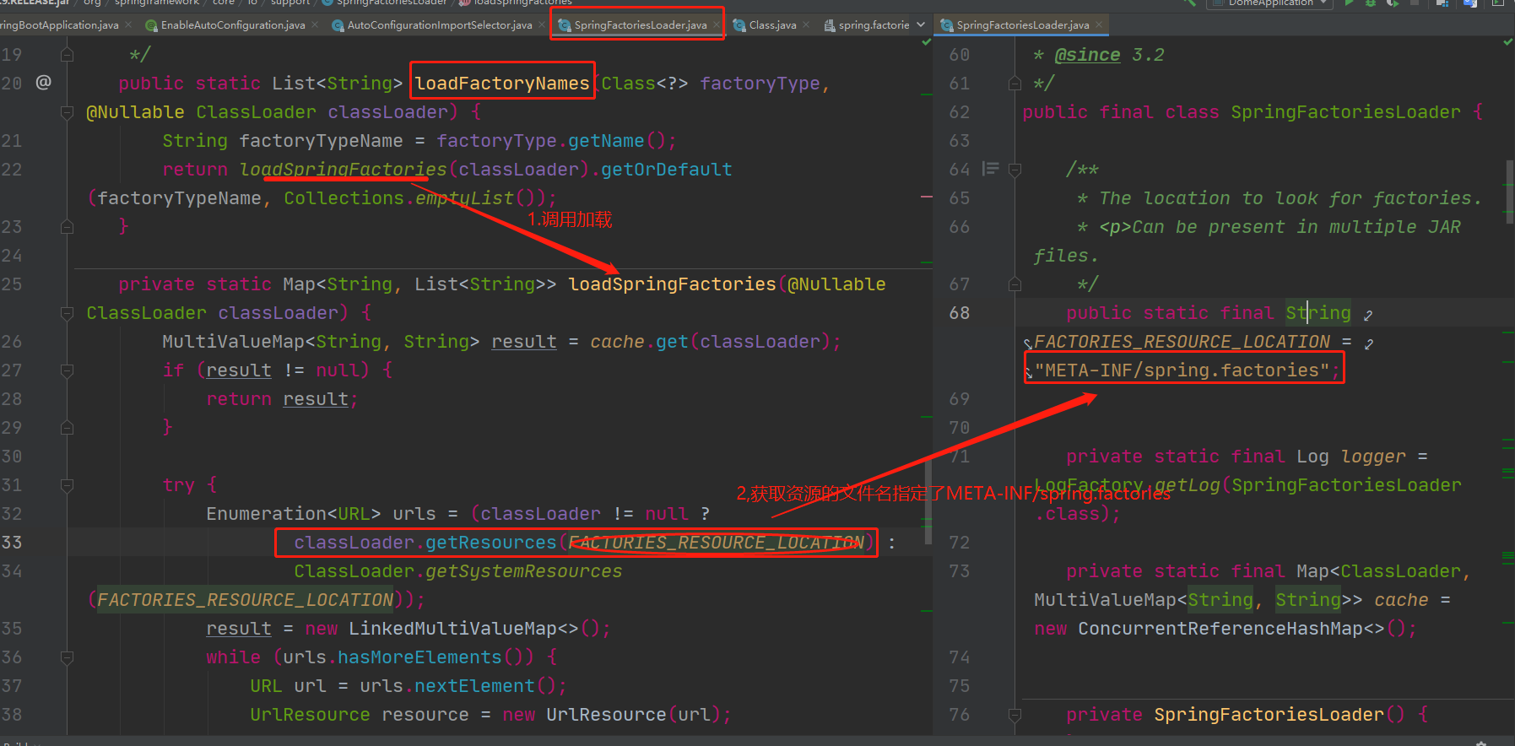Click 'SpringFactoriesLoader' class name on line 62
The width and height of the screenshot is (1515, 746).
[x=1345, y=111]
